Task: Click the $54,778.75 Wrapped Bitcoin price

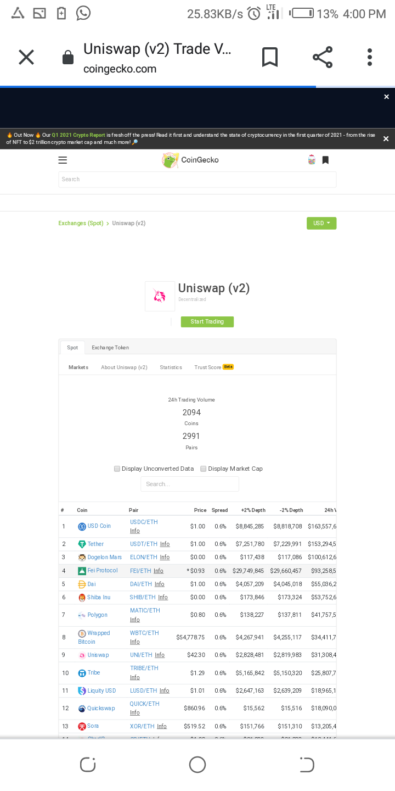Action: coord(190,637)
